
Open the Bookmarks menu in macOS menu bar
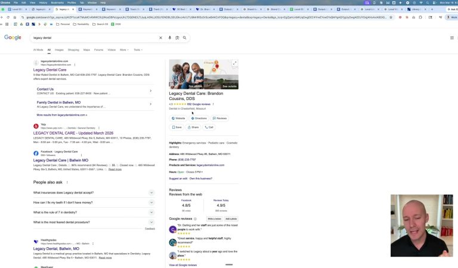[57, 2]
